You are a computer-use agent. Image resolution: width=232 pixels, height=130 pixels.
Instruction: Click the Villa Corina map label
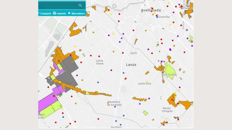pyautogui.click(x=168, y=75)
